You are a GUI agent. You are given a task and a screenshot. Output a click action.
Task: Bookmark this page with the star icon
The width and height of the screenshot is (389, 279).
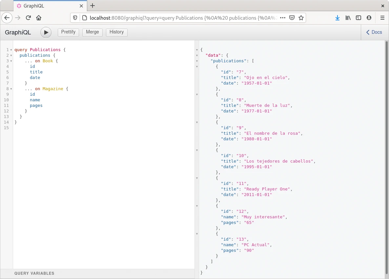[x=301, y=18]
